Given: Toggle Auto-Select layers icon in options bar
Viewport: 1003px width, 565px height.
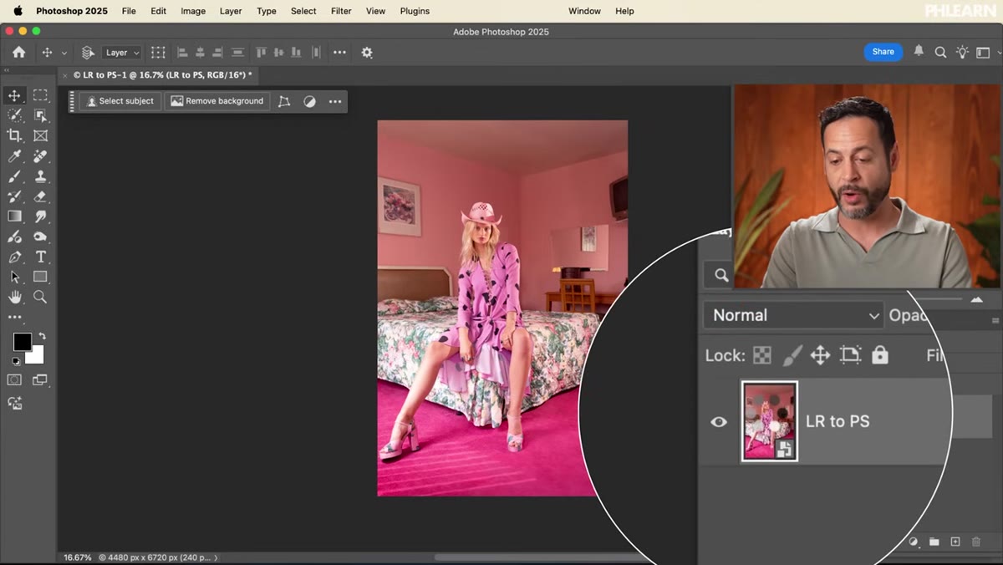Looking at the screenshot, I should (x=88, y=52).
